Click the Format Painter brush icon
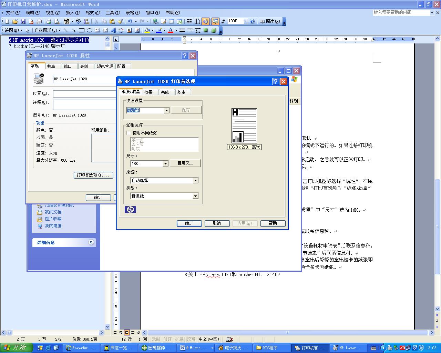The height and width of the screenshot is (353, 441). coord(120,21)
